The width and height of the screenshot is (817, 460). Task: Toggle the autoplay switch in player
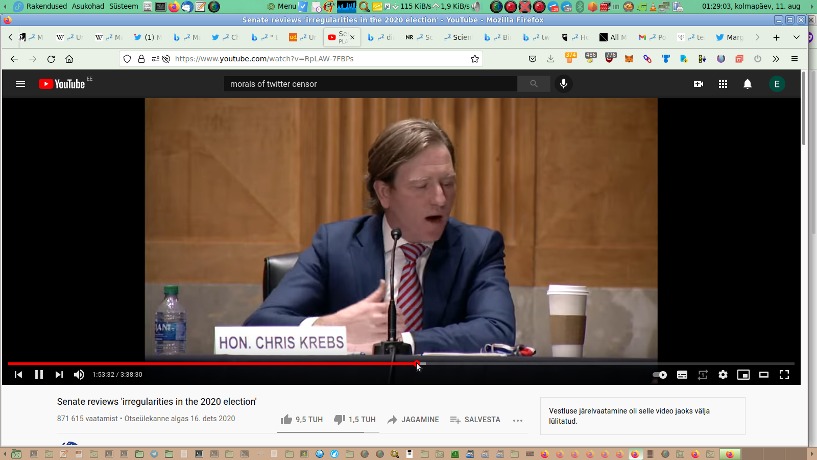660,375
